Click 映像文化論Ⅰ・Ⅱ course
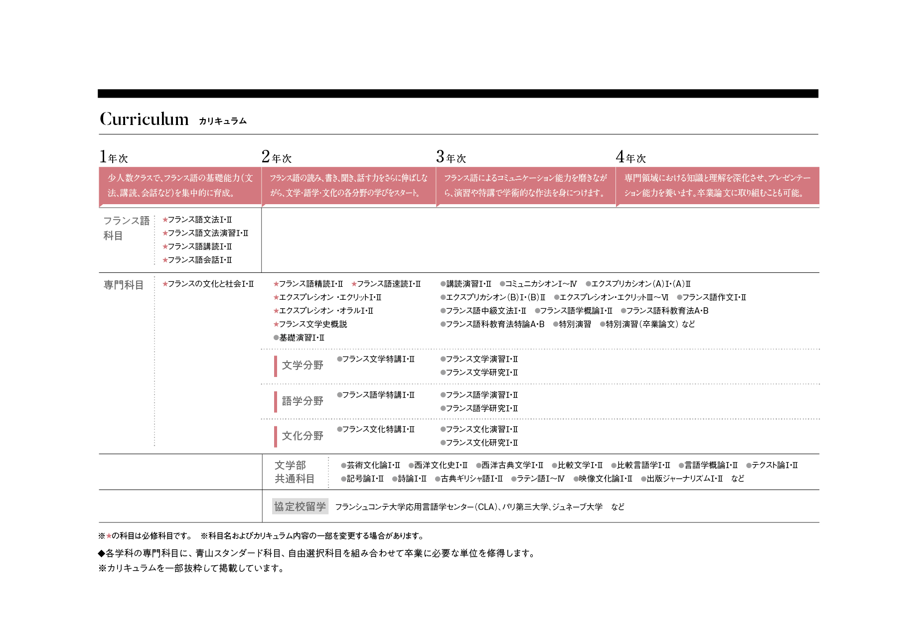 tap(603, 479)
